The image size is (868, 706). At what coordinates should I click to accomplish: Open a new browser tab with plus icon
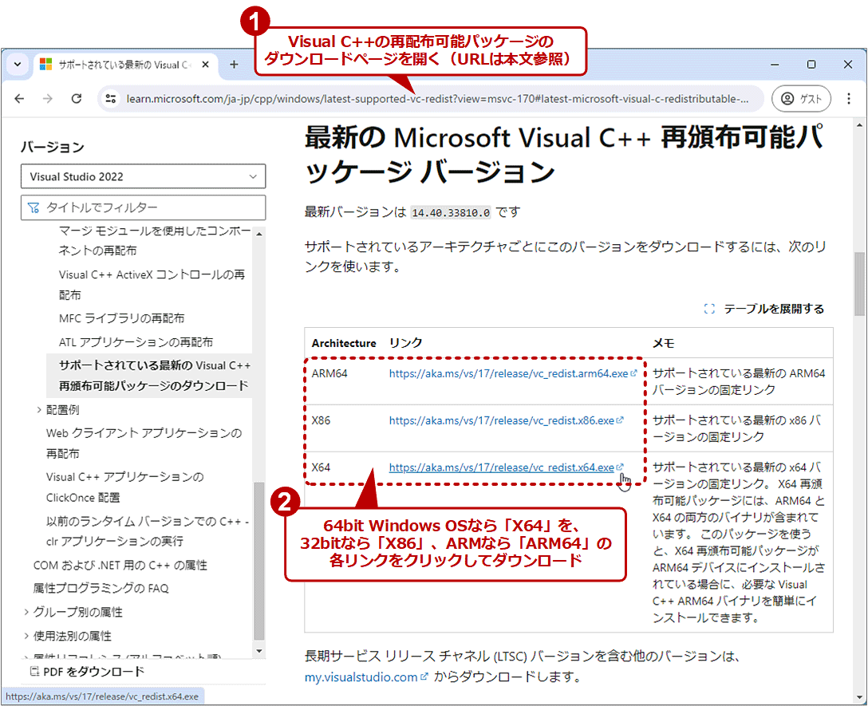tap(231, 64)
